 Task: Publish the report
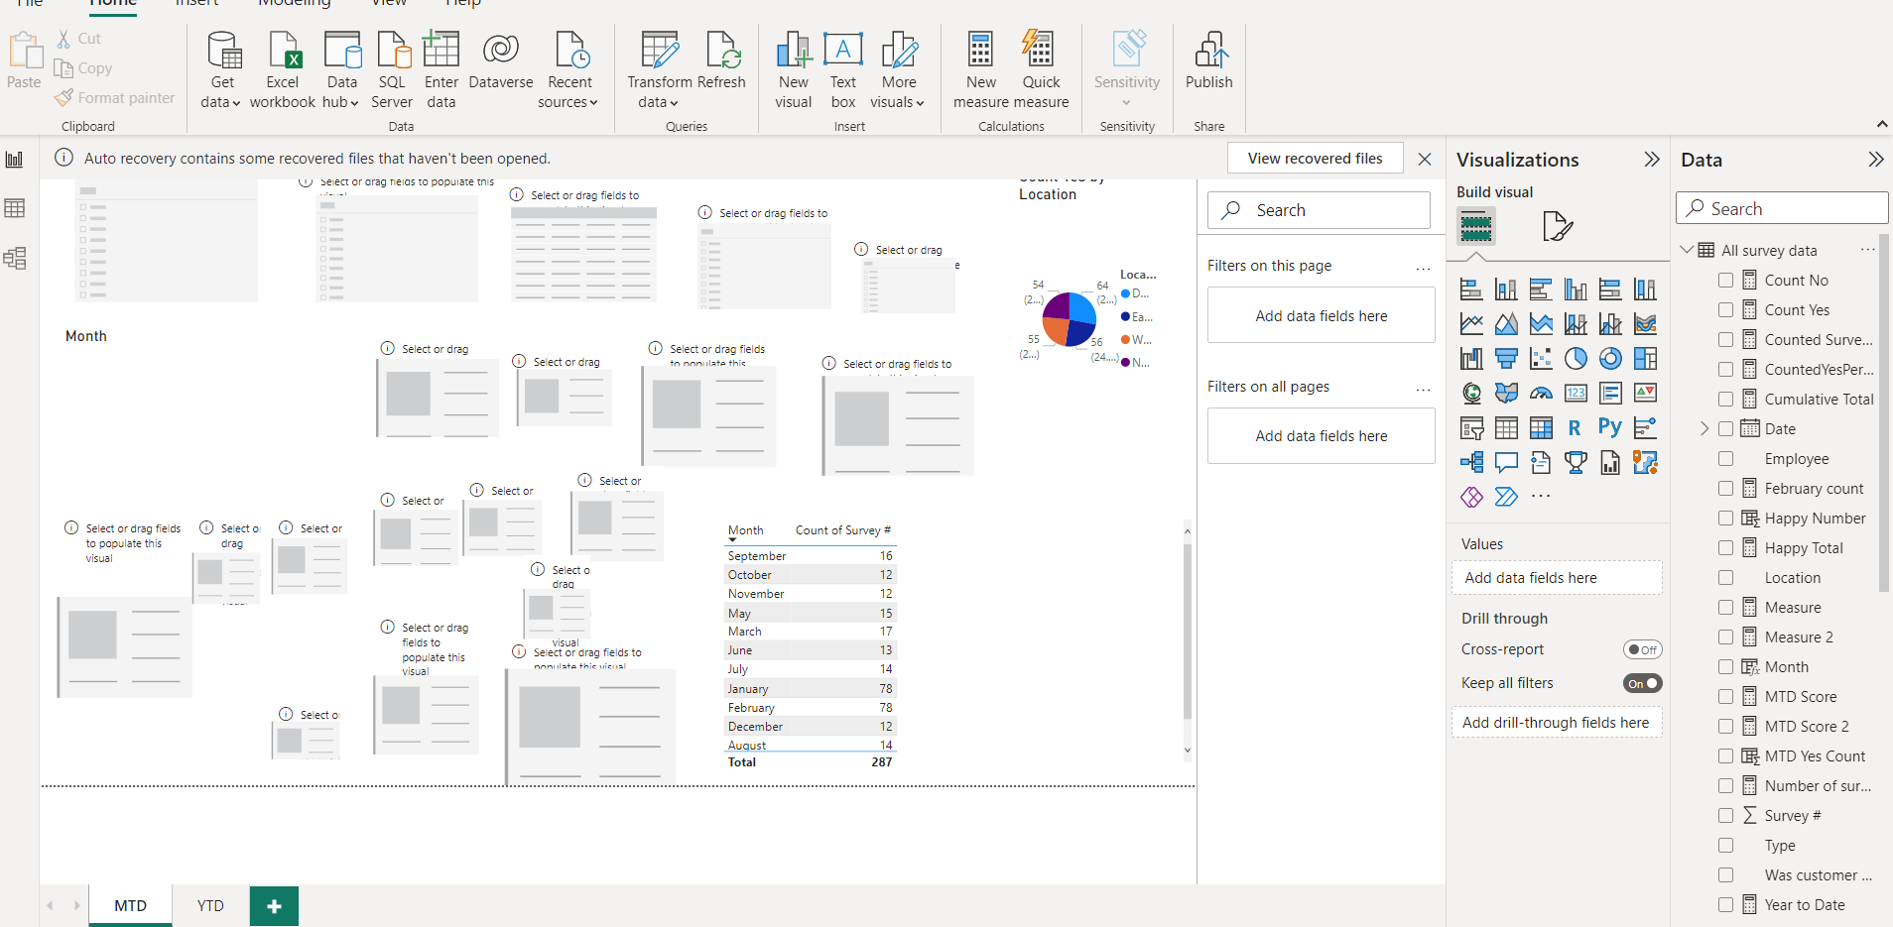pos(1209,61)
